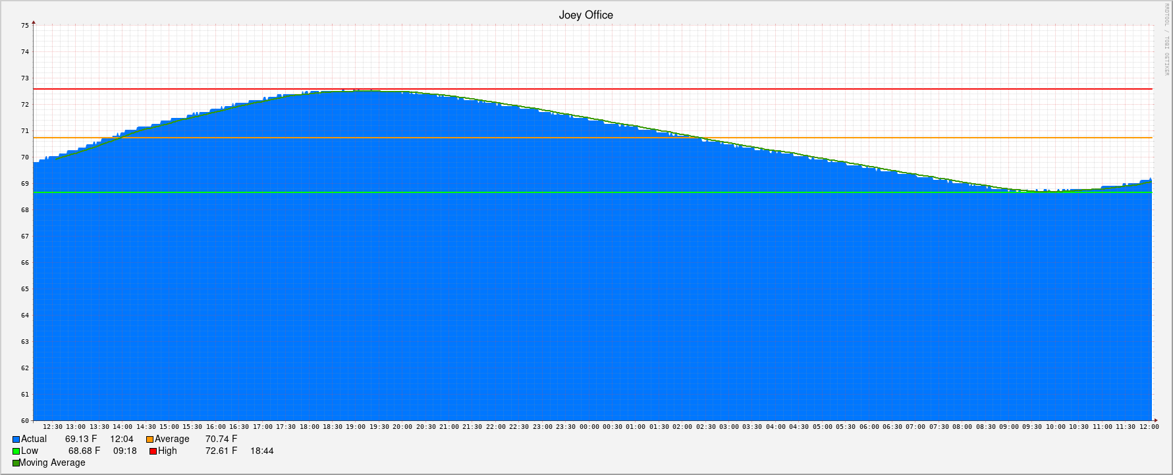
Task: Click the High value 72.61 F
Action: [221, 451]
